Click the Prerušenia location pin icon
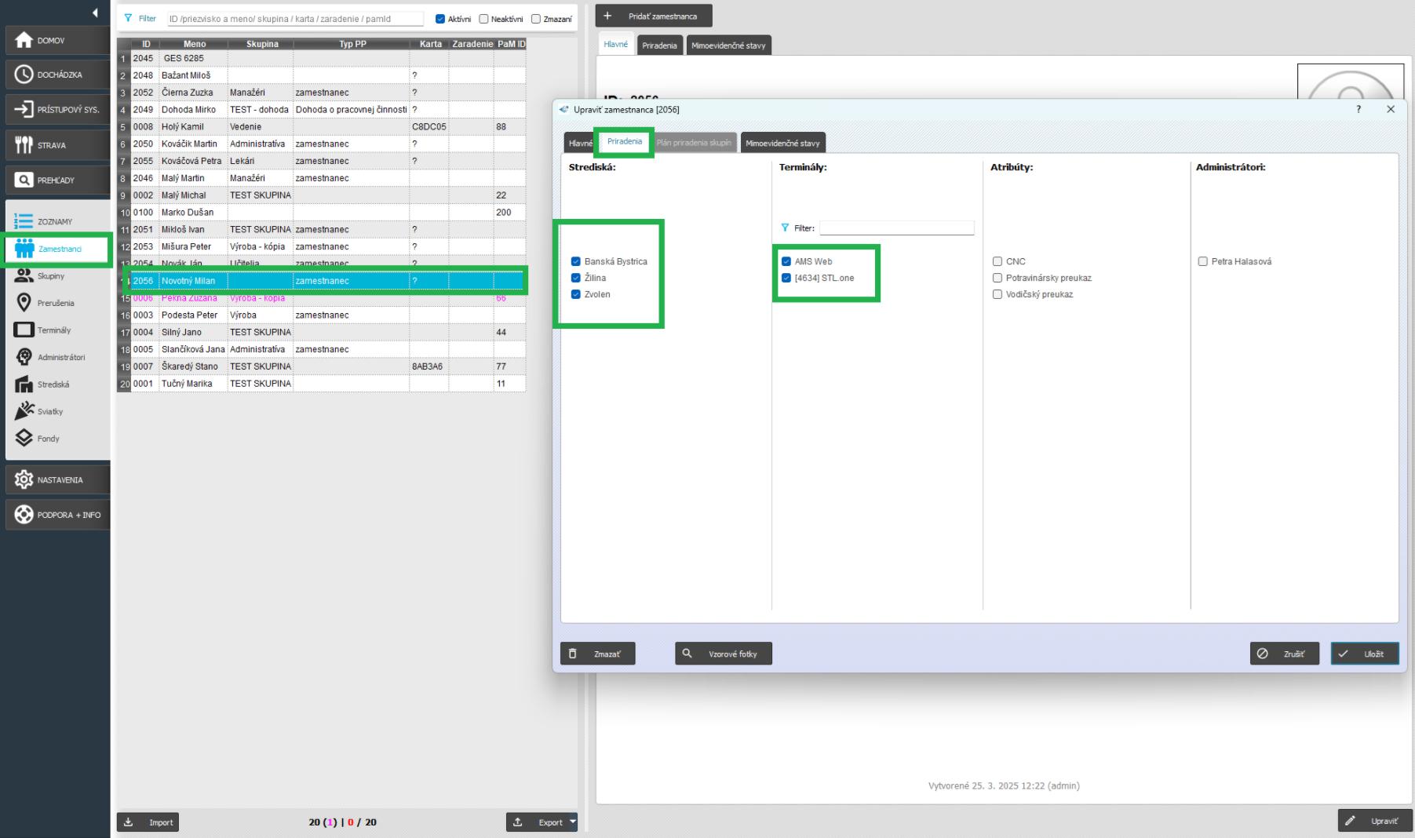The width and height of the screenshot is (1415, 838). pos(24,303)
